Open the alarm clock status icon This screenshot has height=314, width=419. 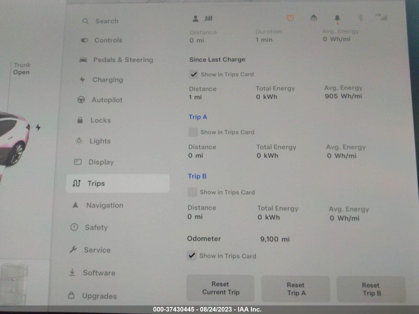coord(290,18)
